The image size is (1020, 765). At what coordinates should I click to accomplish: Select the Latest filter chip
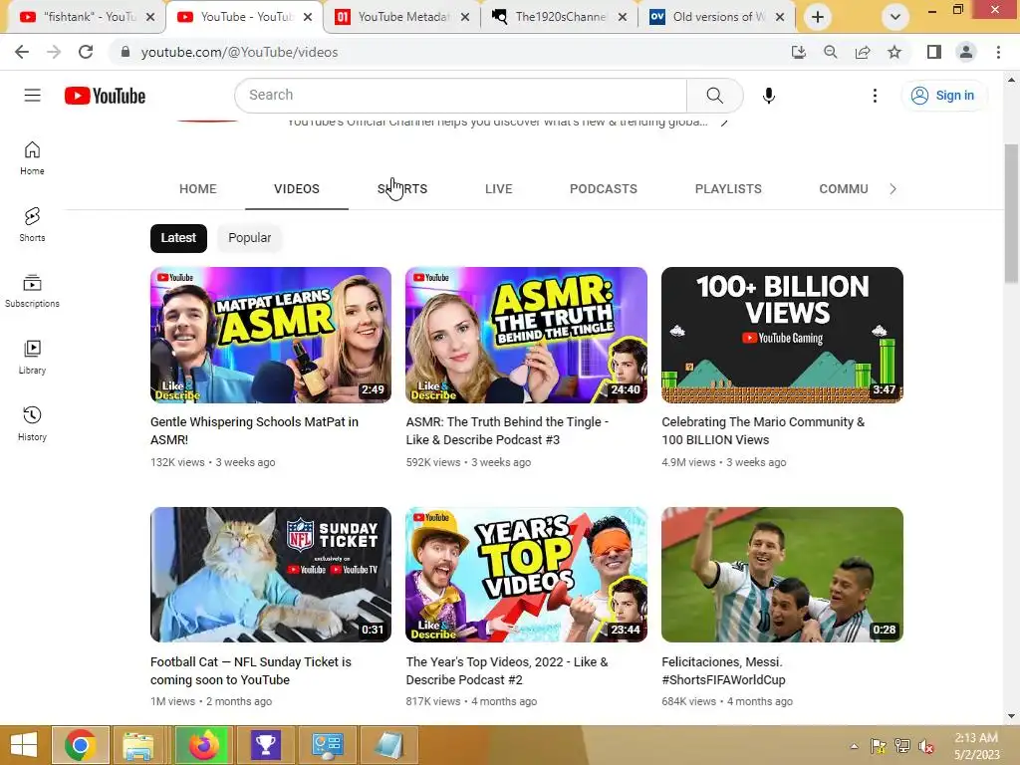pos(178,238)
